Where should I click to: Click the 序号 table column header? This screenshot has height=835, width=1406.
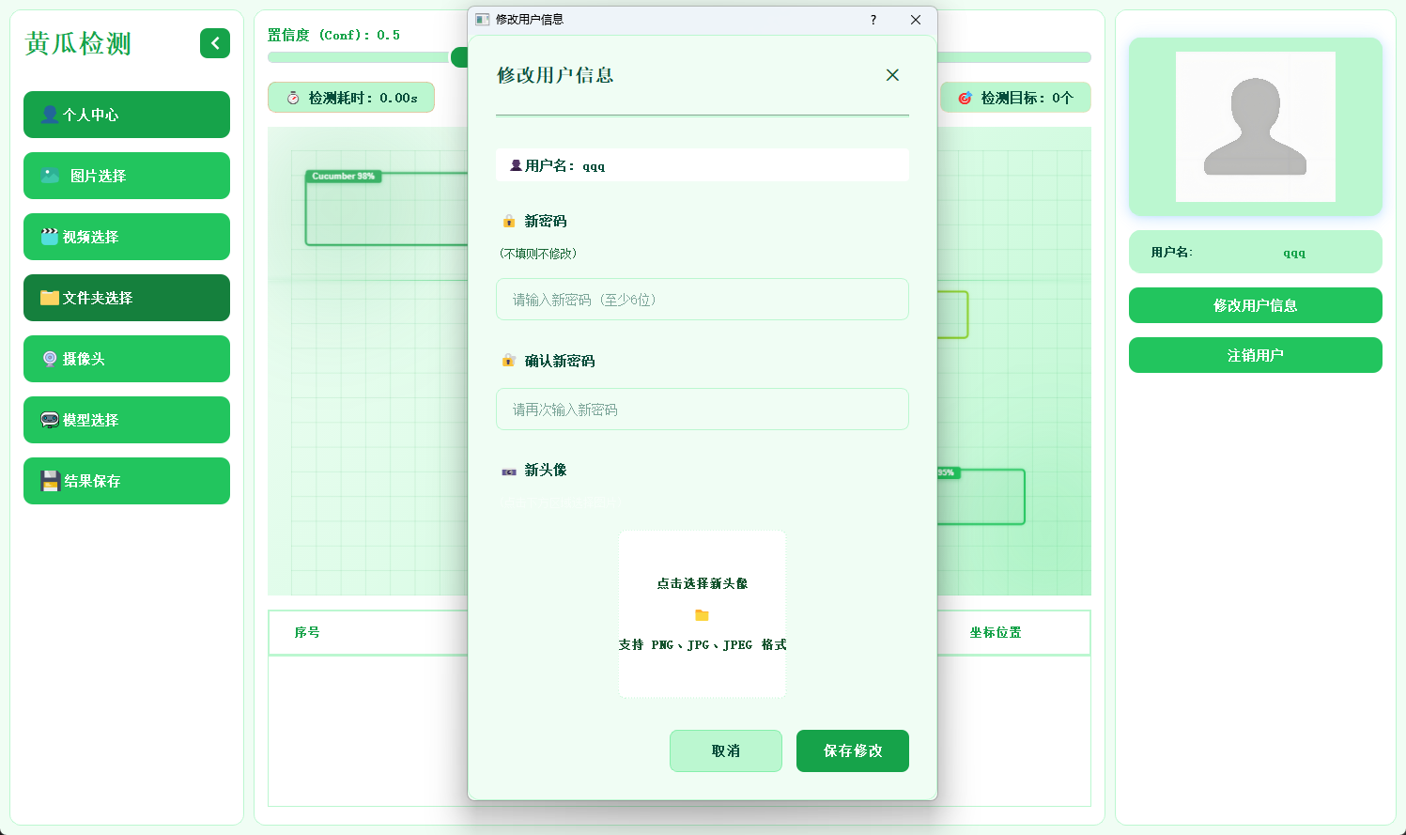(x=307, y=632)
